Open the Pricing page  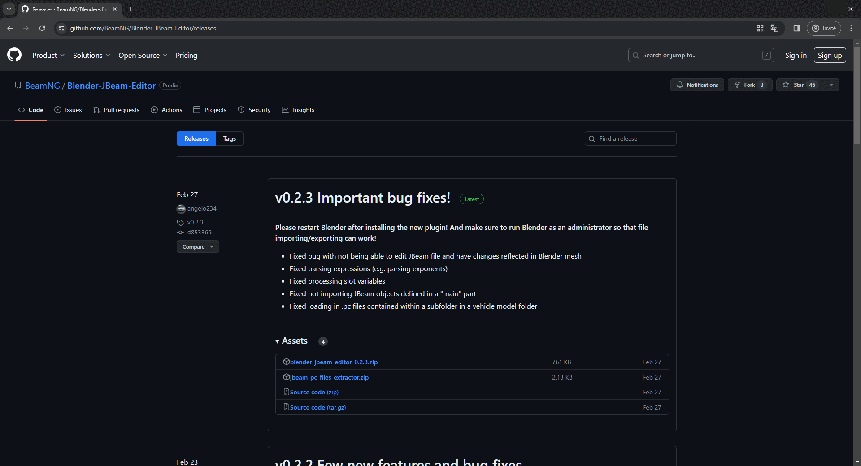187,55
